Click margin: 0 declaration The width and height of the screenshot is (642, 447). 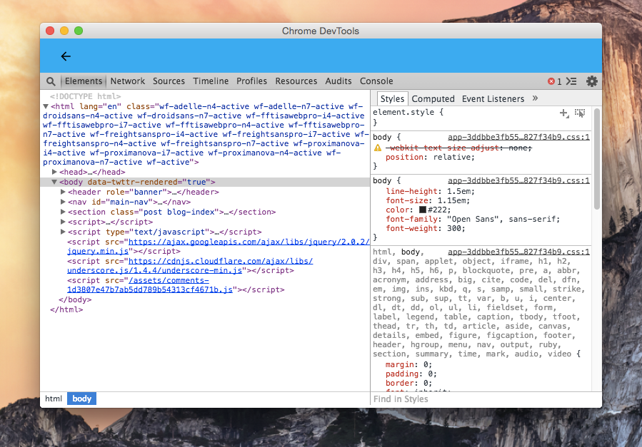click(408, 364)
